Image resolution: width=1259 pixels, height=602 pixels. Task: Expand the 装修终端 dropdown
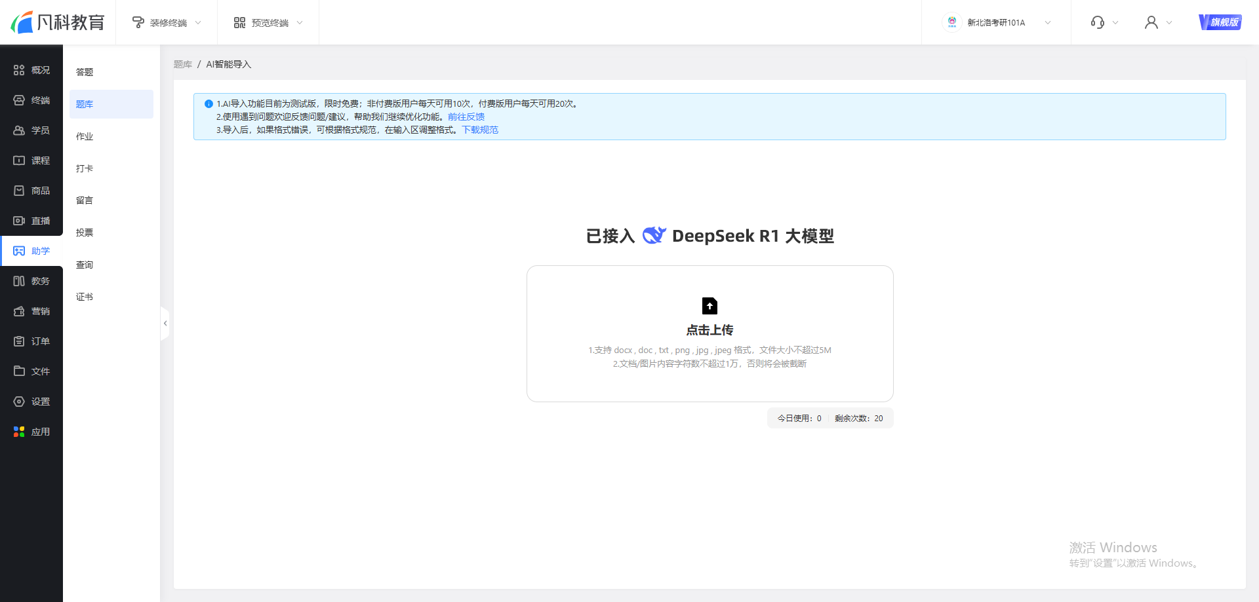coord(167,23)
